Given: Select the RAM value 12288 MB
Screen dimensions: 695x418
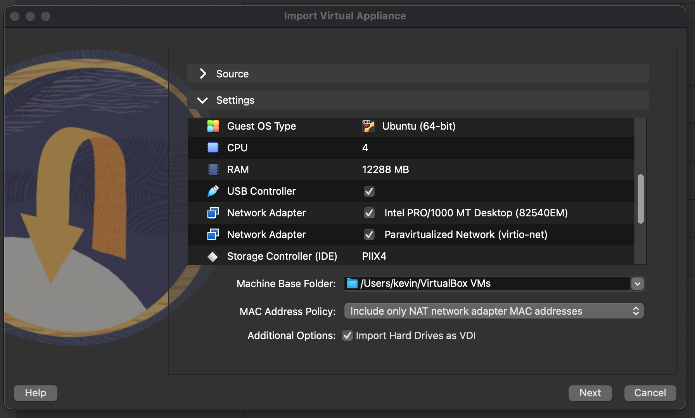Looking at the screenshot, I should pos(386,170).
